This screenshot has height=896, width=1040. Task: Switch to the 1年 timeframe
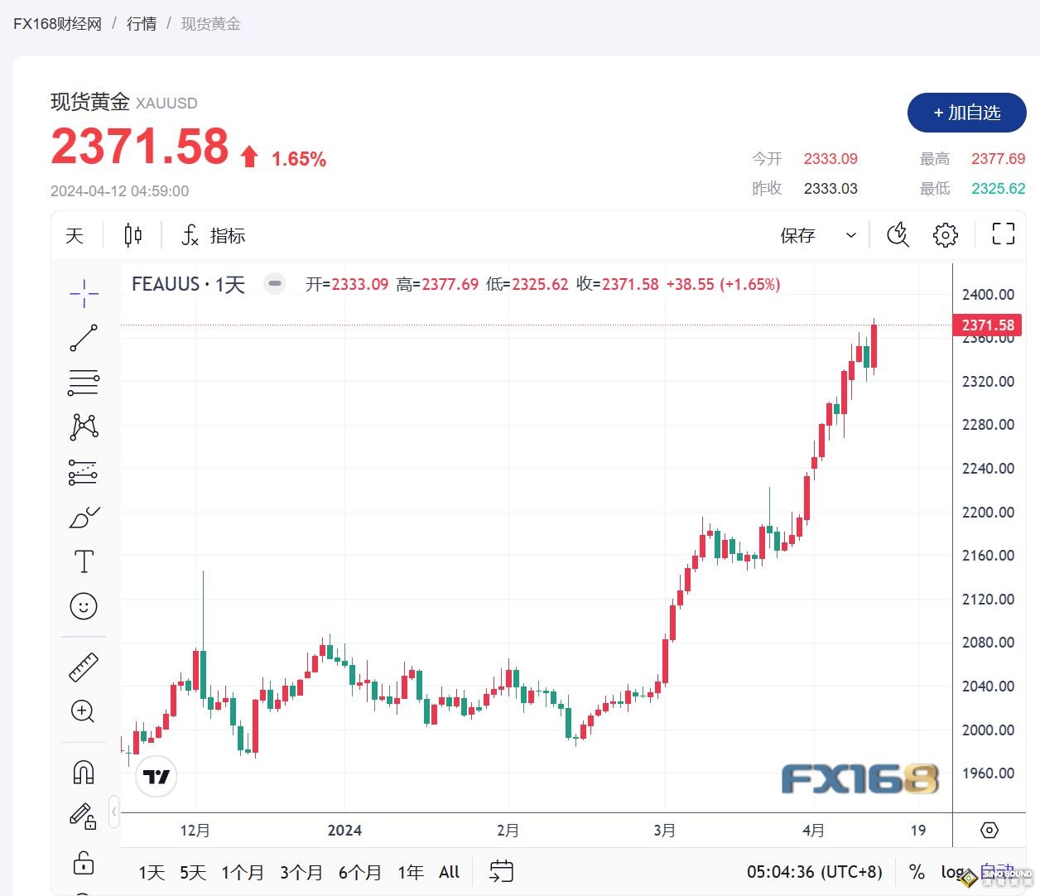(x=411, y=872)
